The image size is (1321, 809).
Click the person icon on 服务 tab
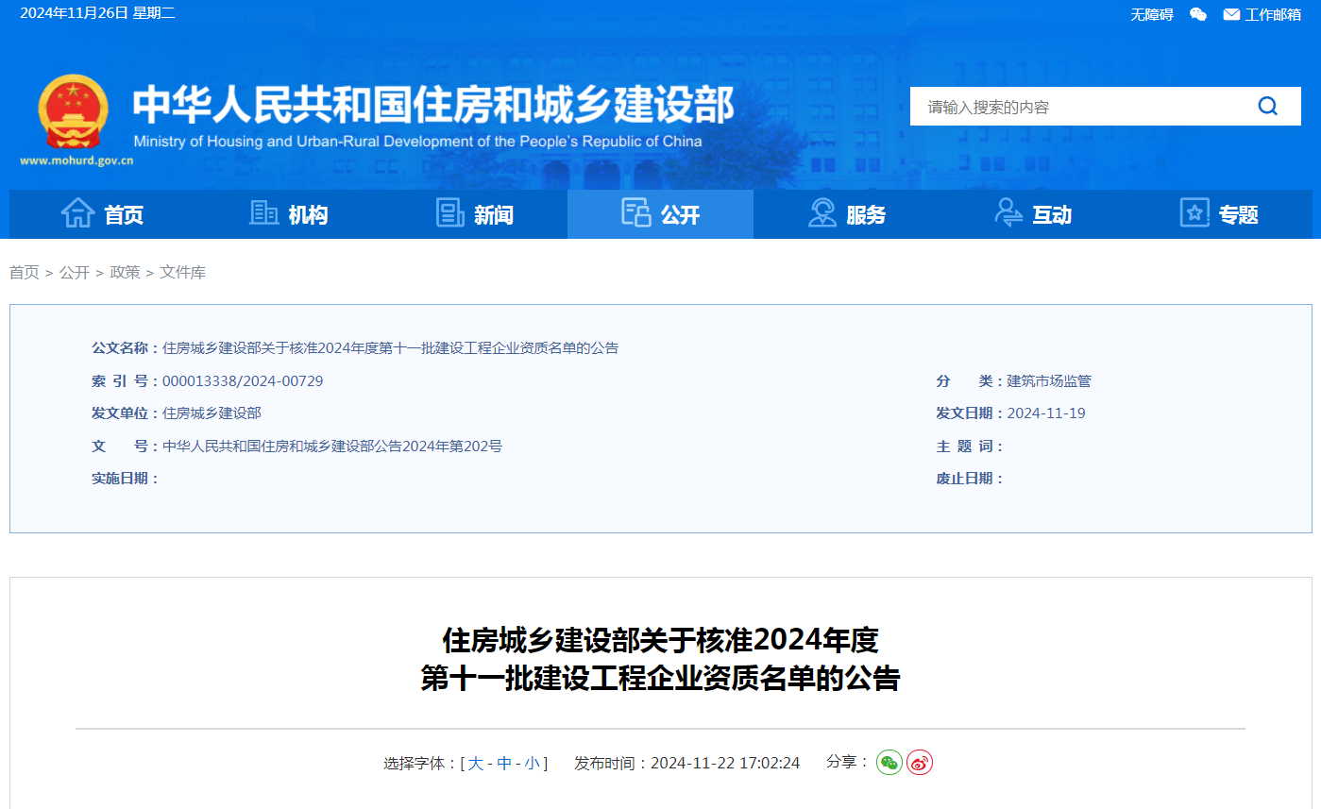(821, 213)
